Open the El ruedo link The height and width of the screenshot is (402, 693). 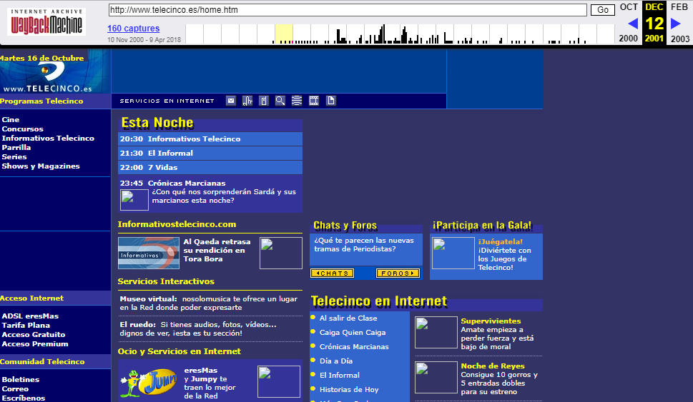point(138,324)
